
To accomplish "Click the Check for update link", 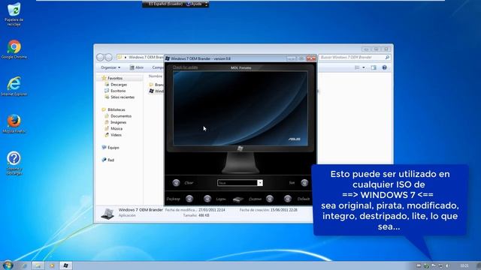I will [185, 67].
